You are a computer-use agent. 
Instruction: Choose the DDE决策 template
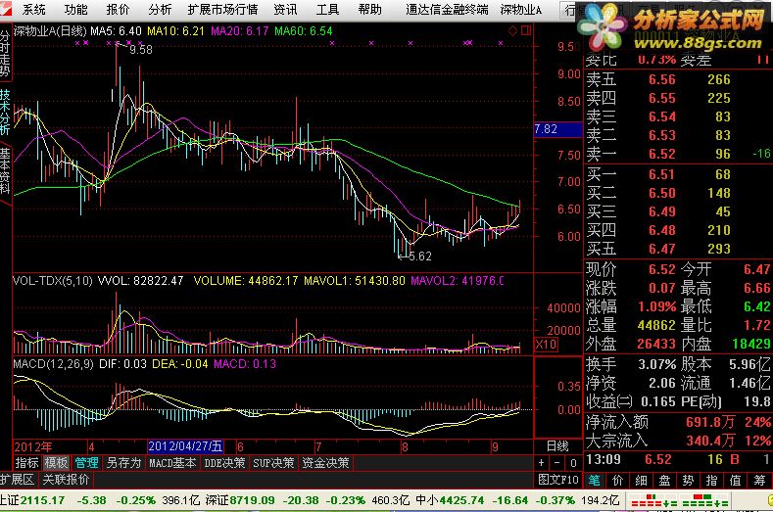coord(224,463)
